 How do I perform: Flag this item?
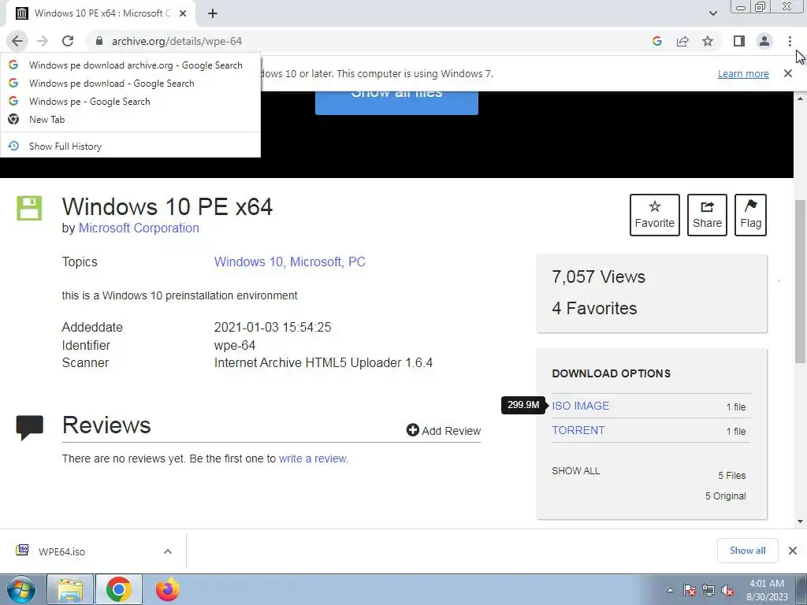750,215
